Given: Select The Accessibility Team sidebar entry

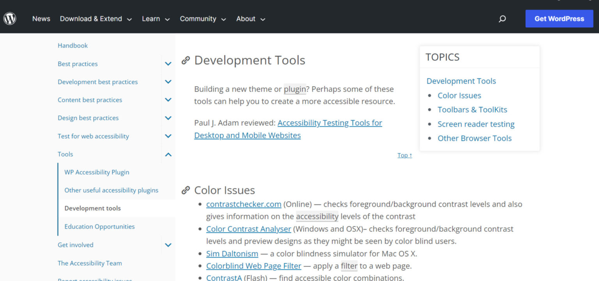Looking at the screenshot, I should point(90,263).
